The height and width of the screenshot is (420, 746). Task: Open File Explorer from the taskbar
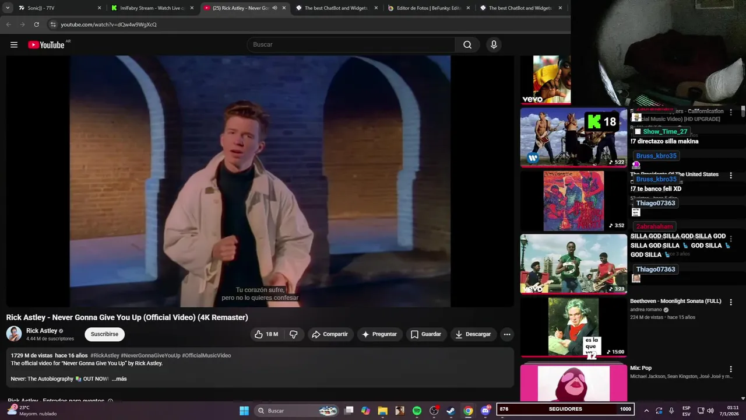pos(382,411)
